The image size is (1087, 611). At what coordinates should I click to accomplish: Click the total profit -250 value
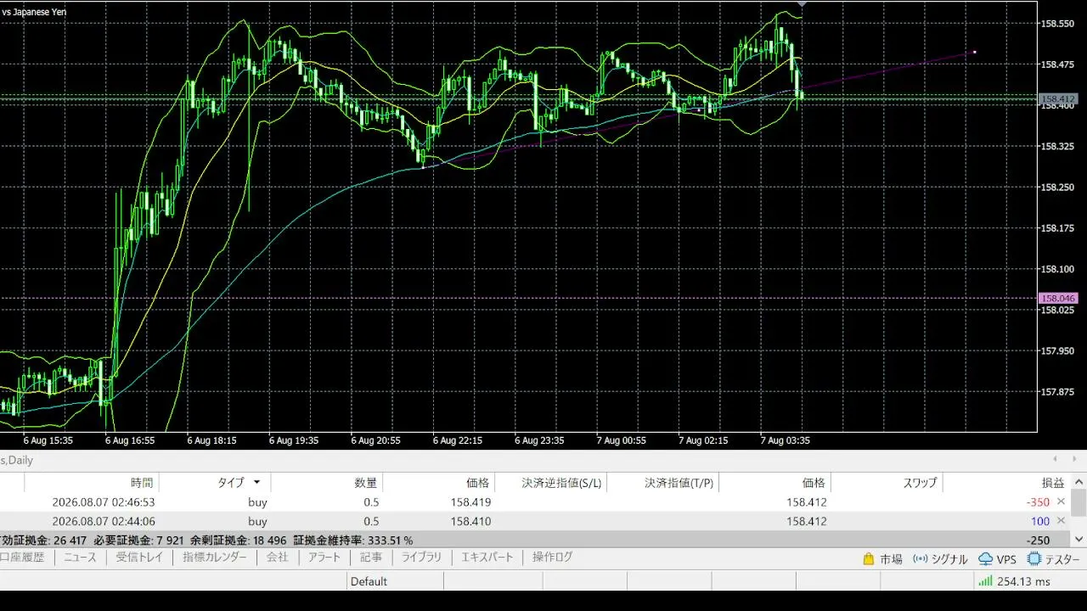(x=1038, y=540)
